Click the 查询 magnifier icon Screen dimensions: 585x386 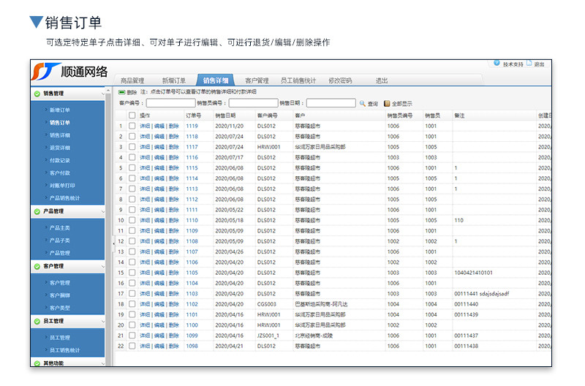[x=362, y=103]
